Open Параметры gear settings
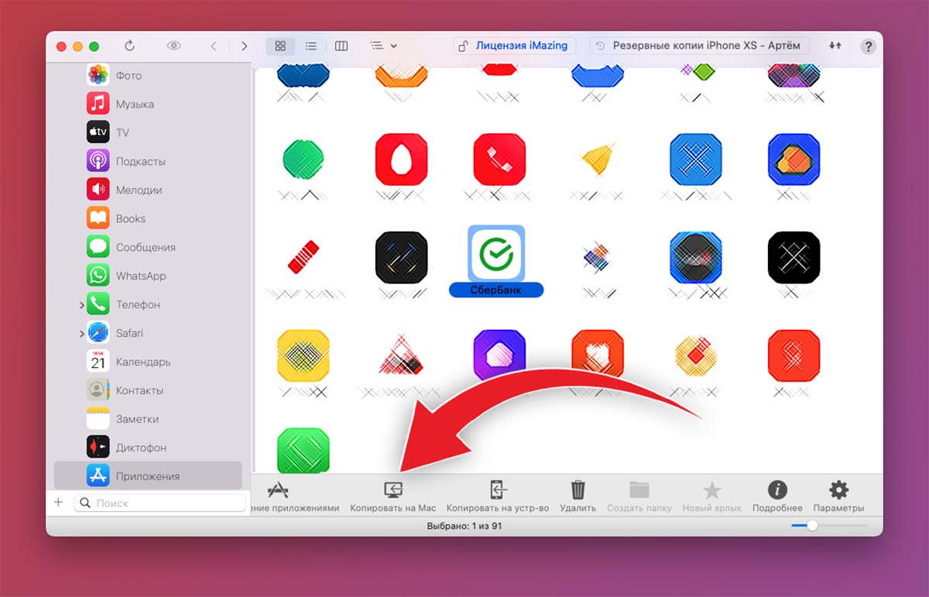The width and height of the screenshot is (929, 597). click(x=838, y=496)
